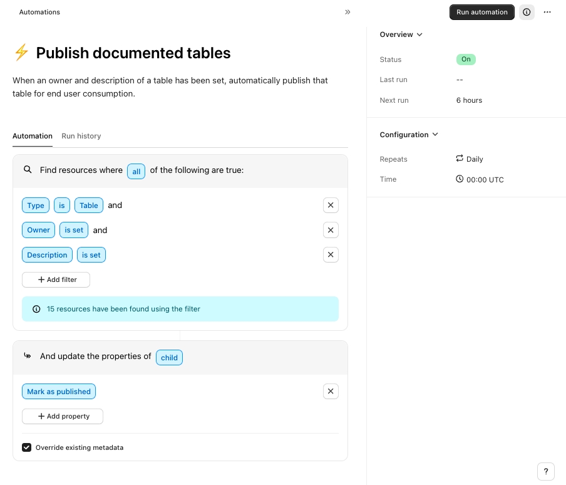Collapse side panel with double chevron icon

coord(347,12)
